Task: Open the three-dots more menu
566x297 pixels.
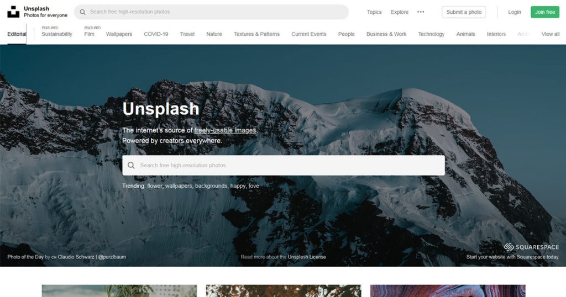Action: [x=421, y=12]
